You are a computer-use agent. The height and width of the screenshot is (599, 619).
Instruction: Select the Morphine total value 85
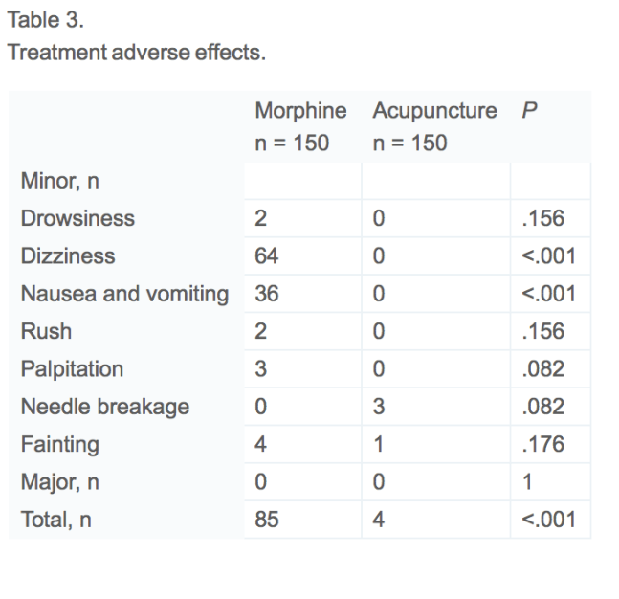266,521
